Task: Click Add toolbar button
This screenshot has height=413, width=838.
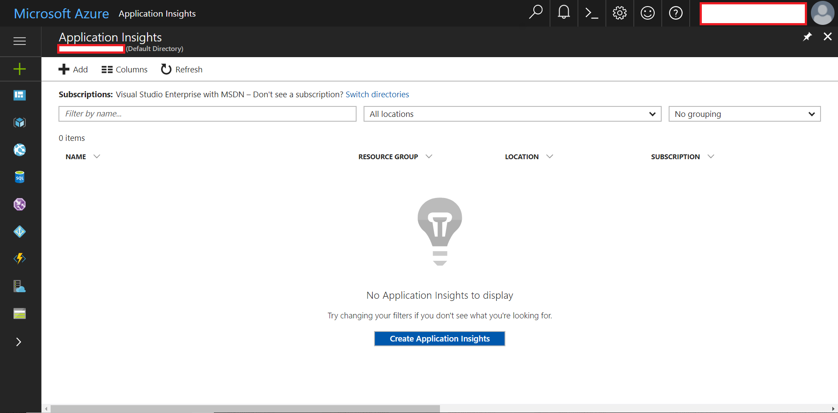Action: [73, 69]
